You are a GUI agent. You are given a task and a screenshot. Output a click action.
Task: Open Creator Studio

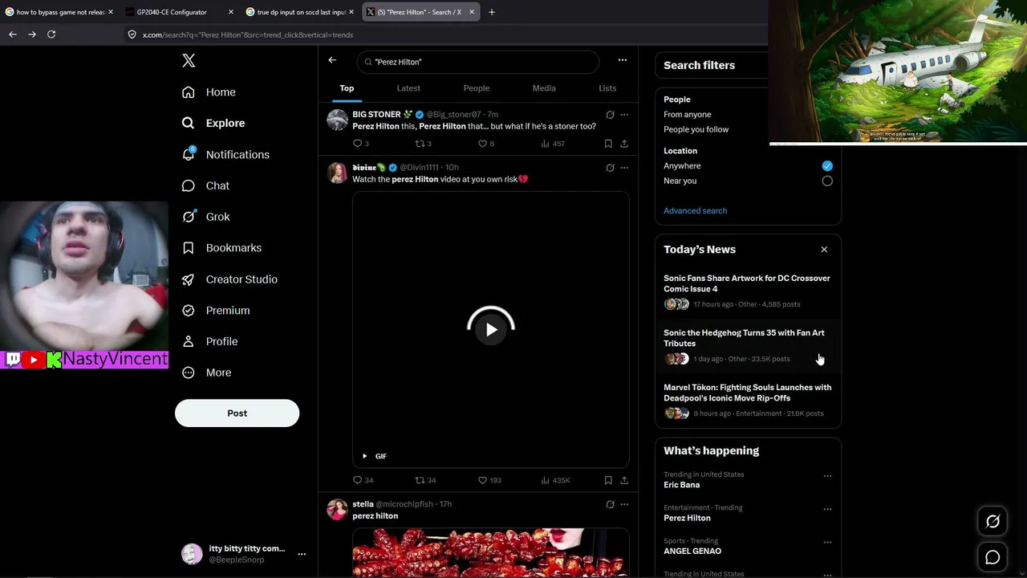point(229,279)
